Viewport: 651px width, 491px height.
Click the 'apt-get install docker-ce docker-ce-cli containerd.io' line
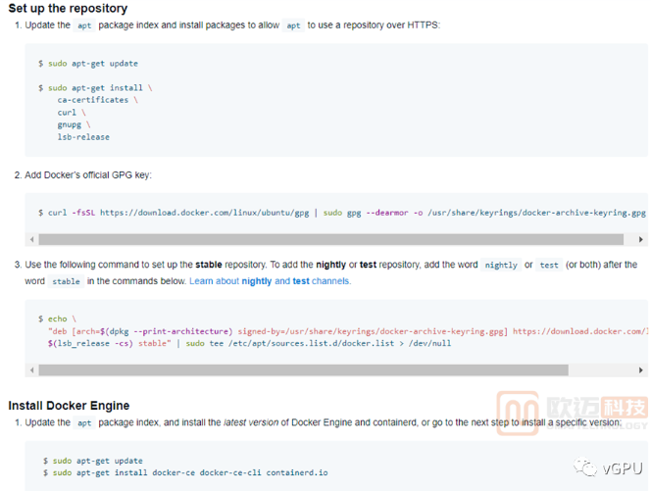point(185,472)
